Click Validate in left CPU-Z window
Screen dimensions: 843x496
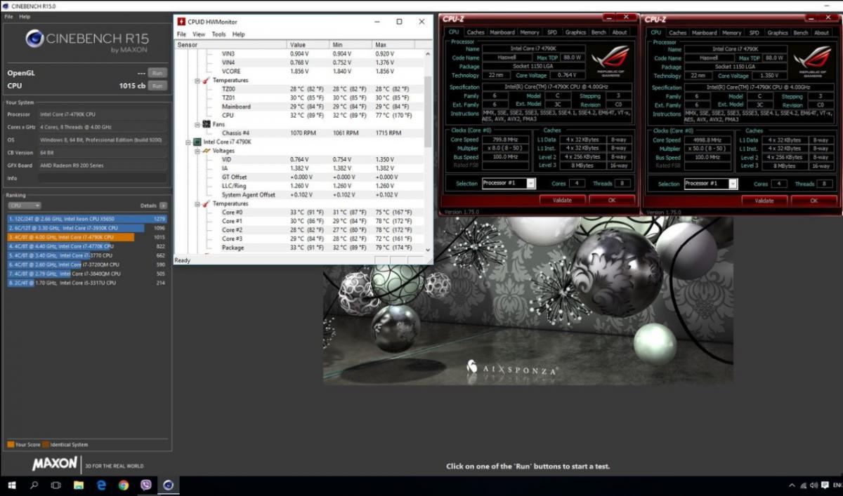pyautogui.click(x=563, y=201)
